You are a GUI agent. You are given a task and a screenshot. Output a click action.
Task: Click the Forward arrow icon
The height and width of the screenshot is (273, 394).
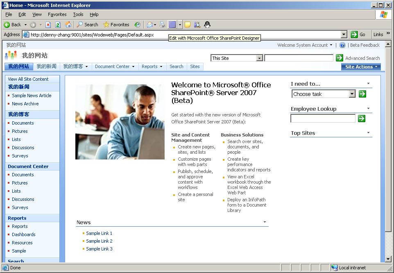pyautogui.click(x=33, y=25)
